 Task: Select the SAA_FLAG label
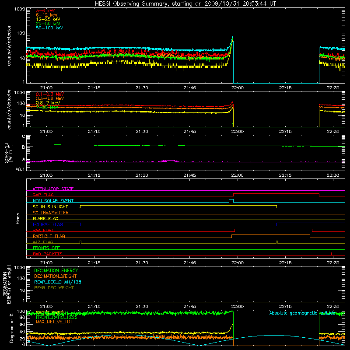(43, 230)
